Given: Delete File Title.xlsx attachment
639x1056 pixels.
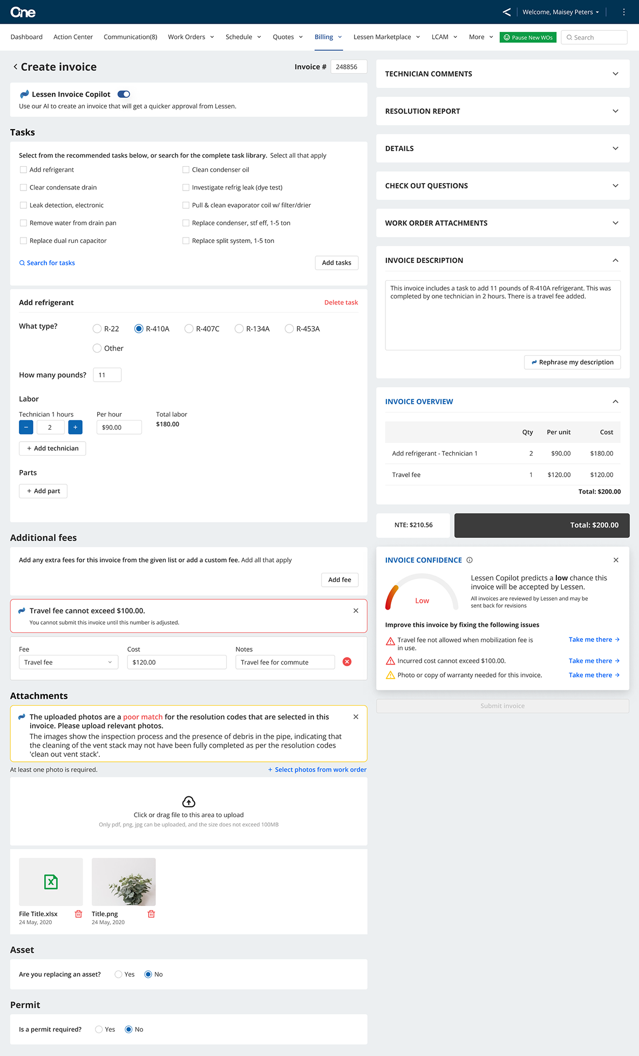Looking at the screenshot, I should pyautogui.click(x=78, y=913).
